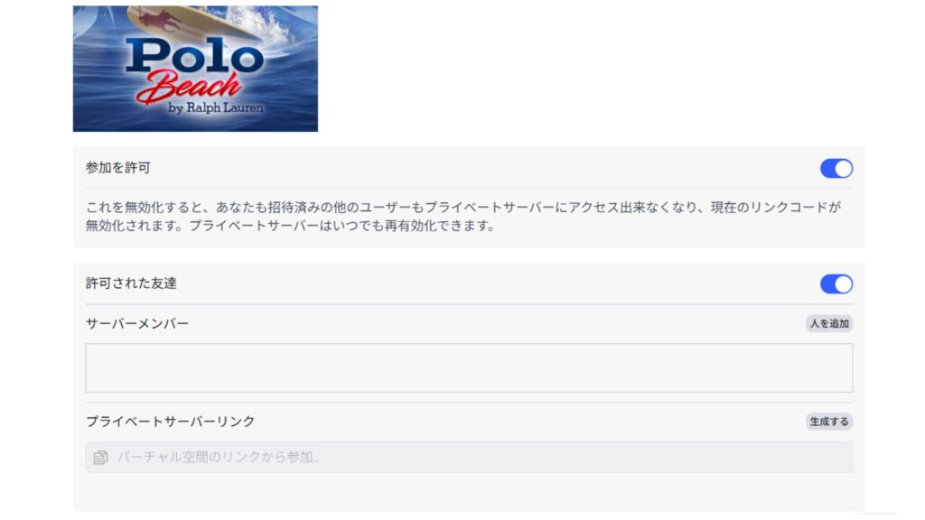Viewport: 925px width, 520px height.
Task: Click the white knob of the 参加を許可 switch
Action: 844,169
